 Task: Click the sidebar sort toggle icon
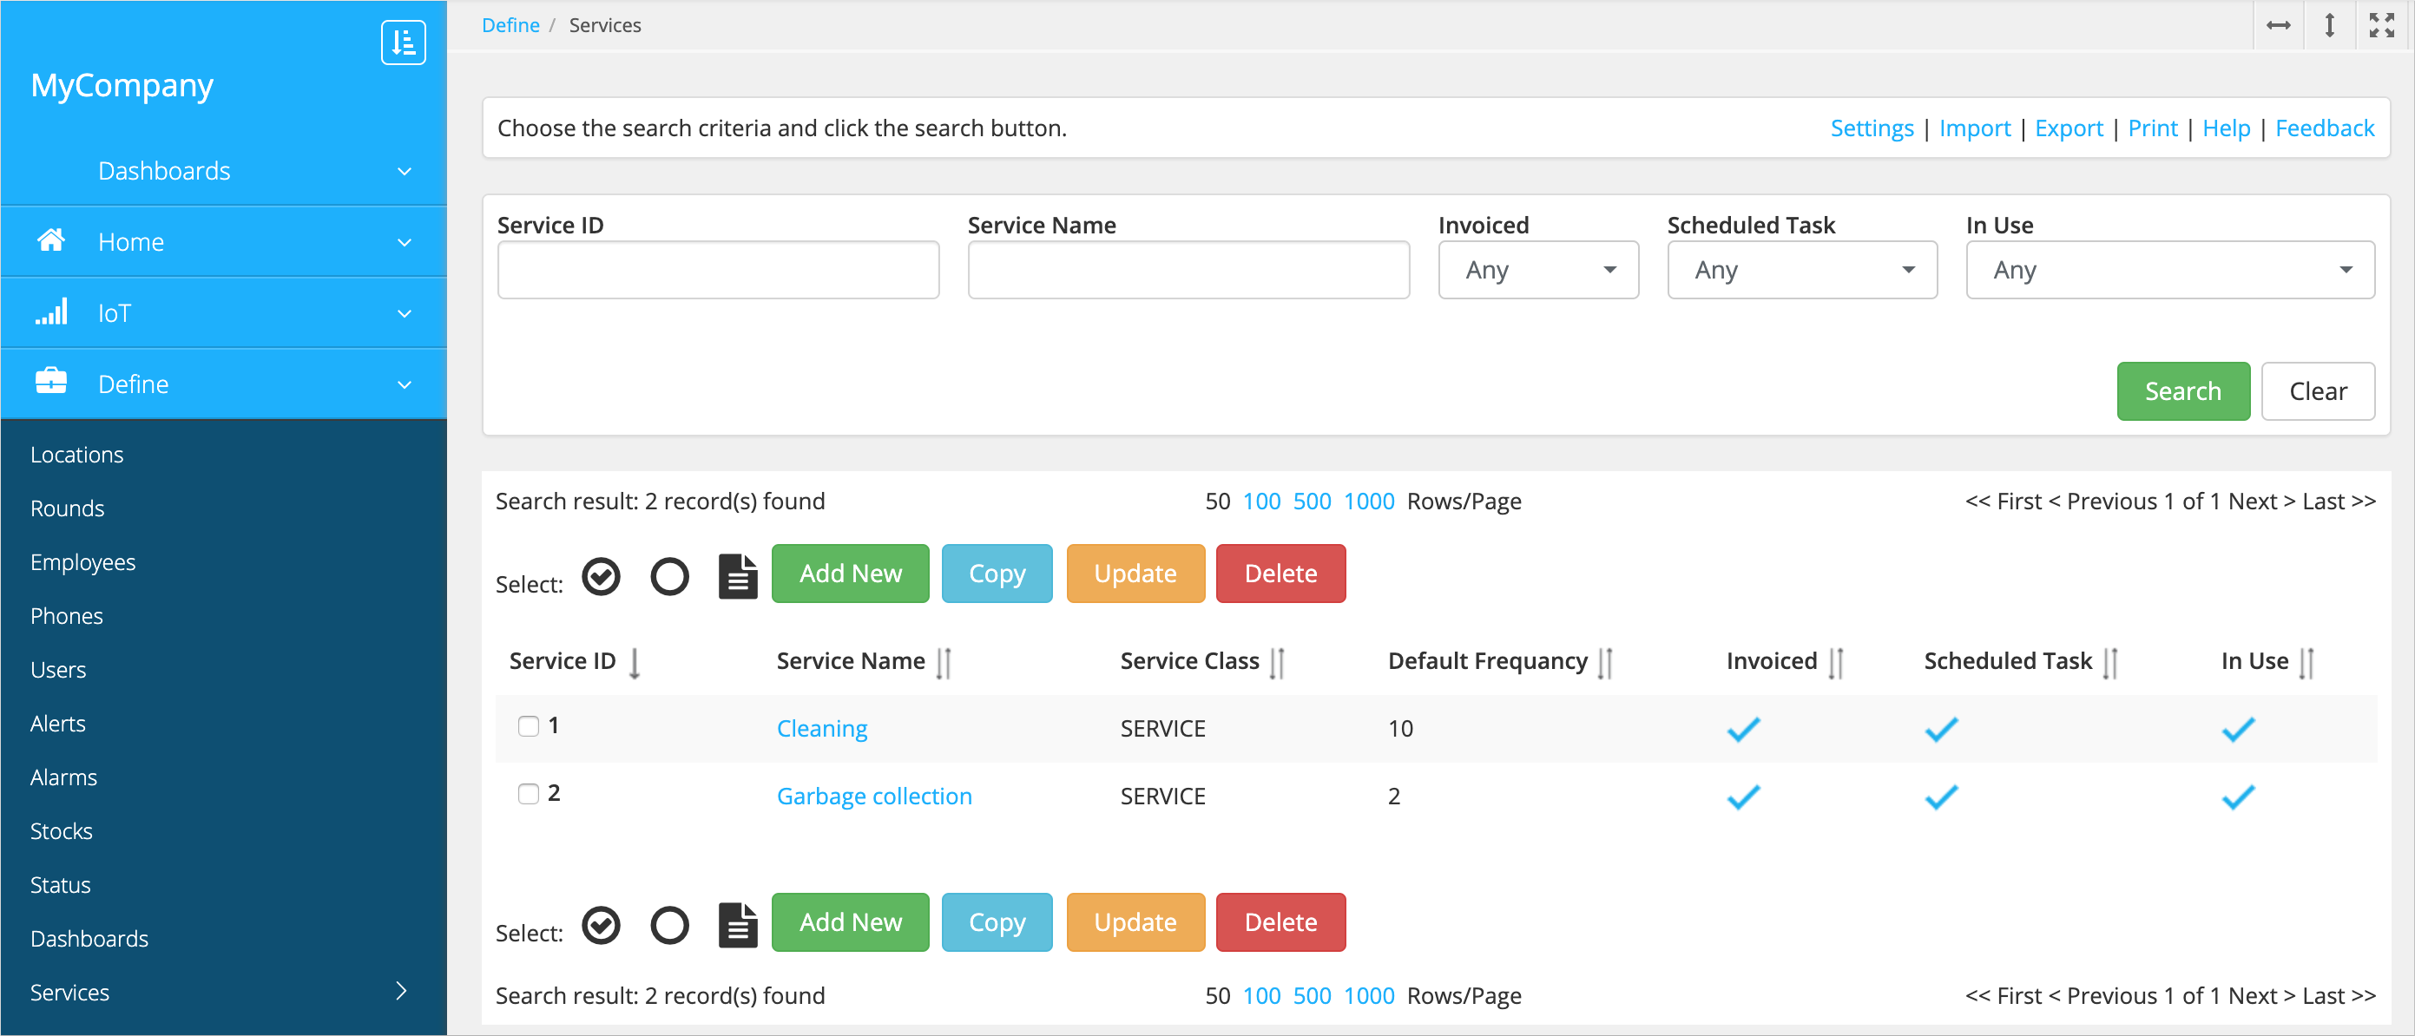[403, 43]
